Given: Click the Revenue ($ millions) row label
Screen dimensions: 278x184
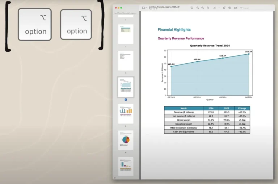Looking at the screenshot, I should (x=184, y=112).
